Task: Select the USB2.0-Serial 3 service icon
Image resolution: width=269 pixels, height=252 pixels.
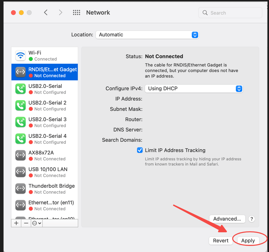Action: click(20, 122)
